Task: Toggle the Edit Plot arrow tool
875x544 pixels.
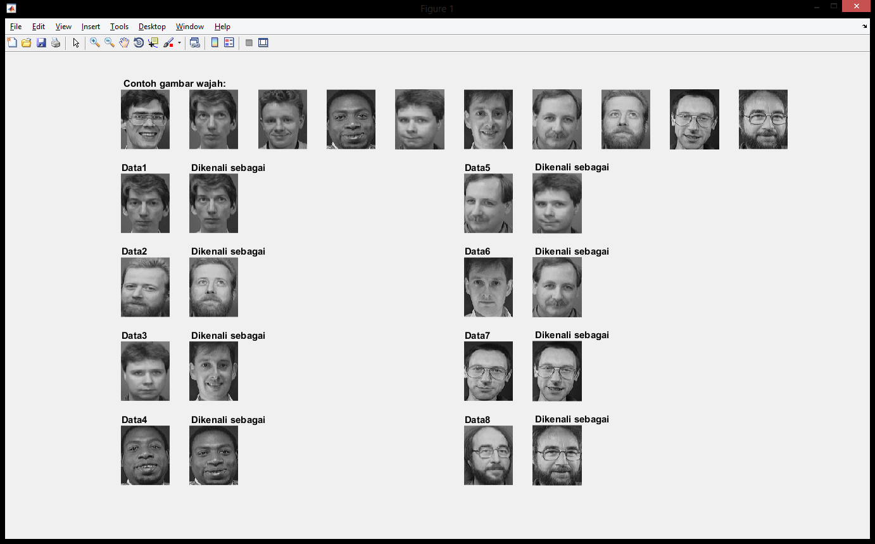Action: pyautogui.click(x=76, y=43)
